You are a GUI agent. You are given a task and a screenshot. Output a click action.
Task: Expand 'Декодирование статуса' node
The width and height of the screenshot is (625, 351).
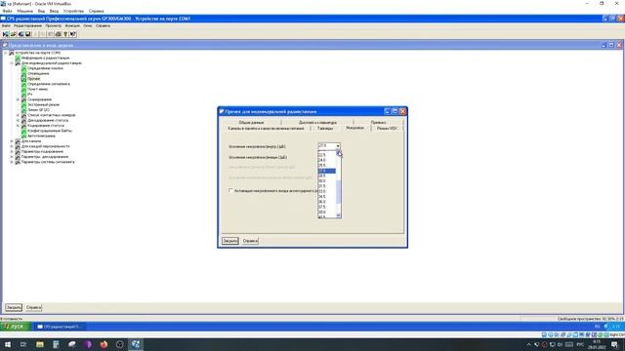pyautogui.click(x=18, y=120)
